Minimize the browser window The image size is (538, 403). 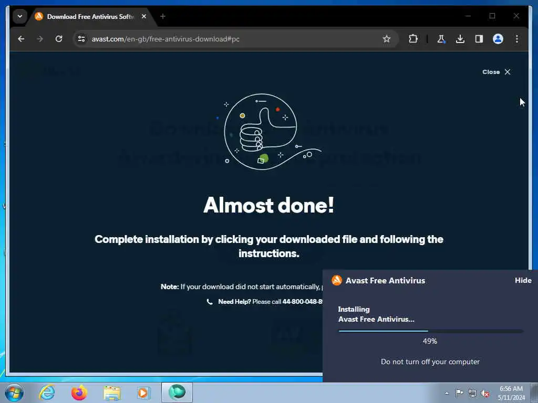468,16
